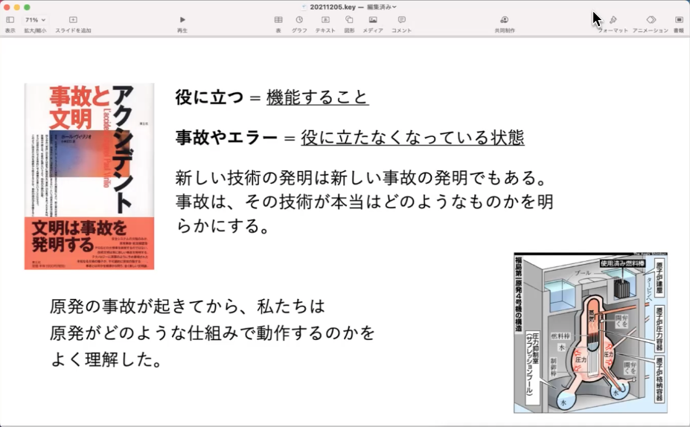Insert a table using 表 icon

click(278, 19)
